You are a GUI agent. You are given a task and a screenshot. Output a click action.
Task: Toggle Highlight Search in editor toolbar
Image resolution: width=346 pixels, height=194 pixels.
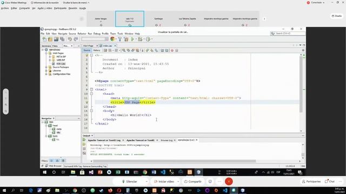[x=137, y=50]
